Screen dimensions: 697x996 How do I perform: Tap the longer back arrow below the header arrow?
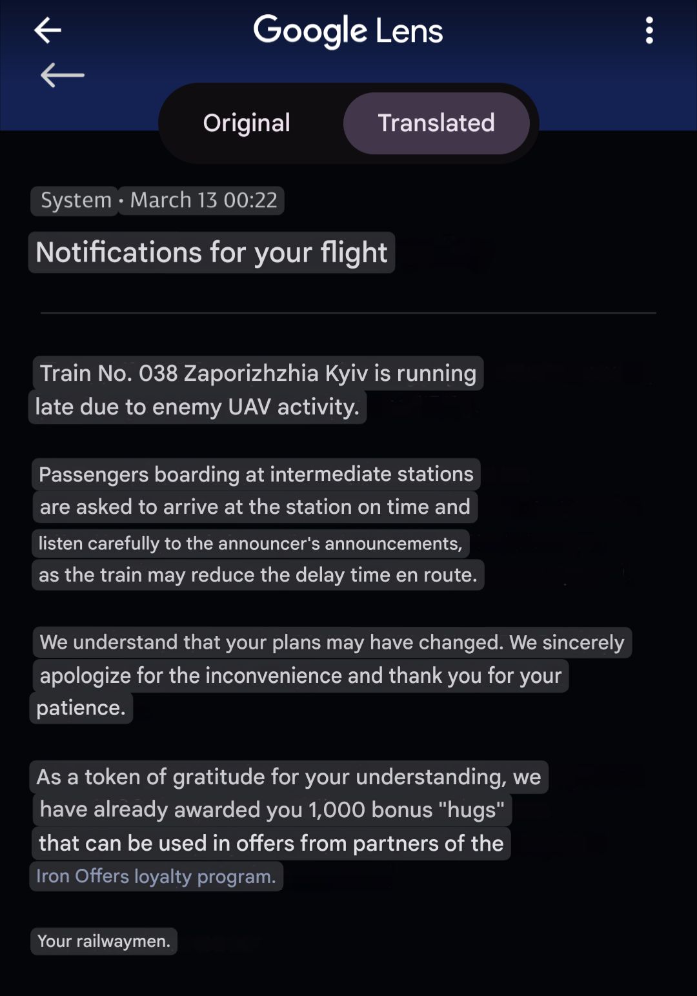click(63, 76)
